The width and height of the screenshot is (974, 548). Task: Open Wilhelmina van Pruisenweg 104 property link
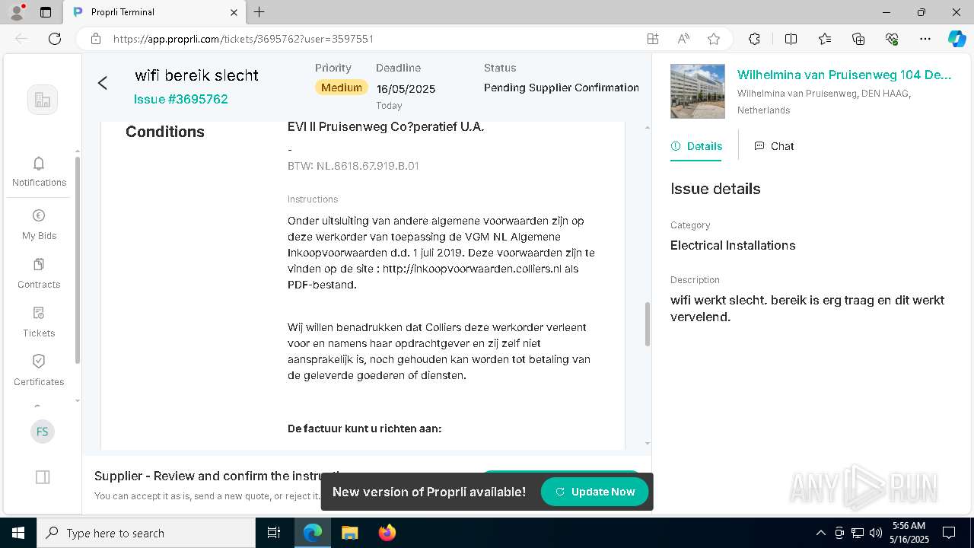(844, 75)
